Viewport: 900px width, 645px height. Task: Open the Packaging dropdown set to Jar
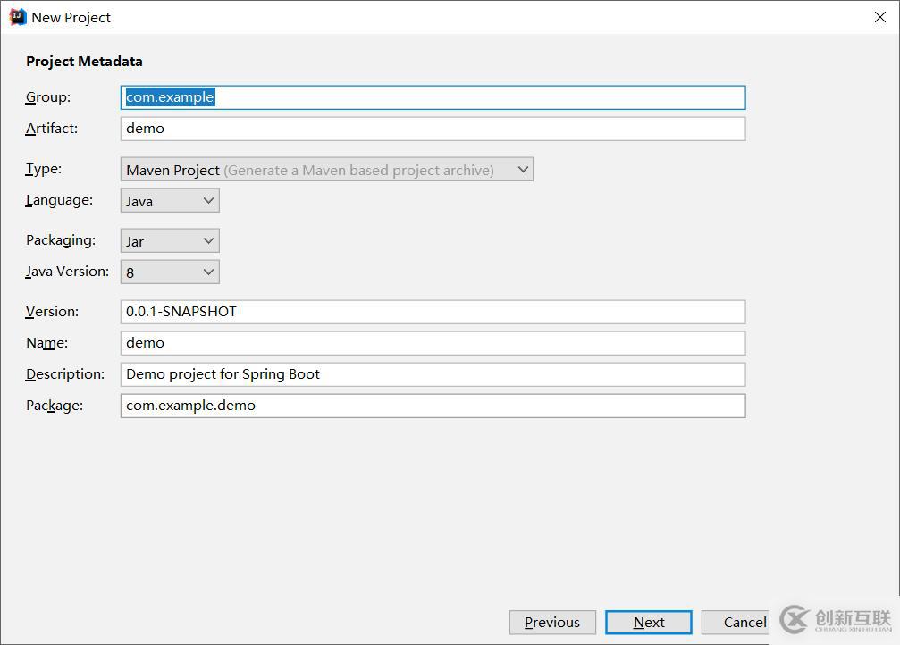pyautogui.click(x=170, y=241)
